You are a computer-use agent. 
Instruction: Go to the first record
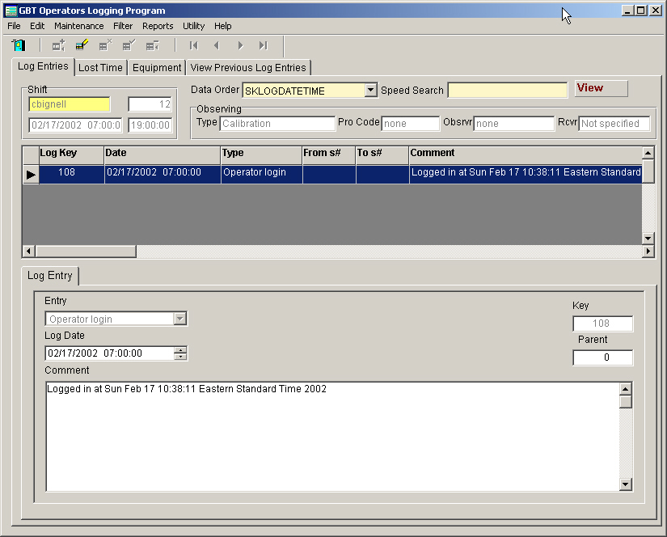pos(194,45)
